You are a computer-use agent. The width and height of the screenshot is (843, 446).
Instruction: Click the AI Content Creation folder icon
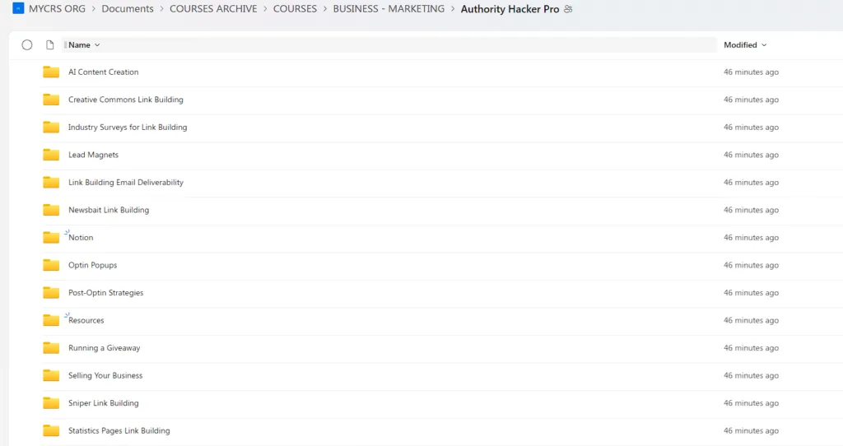(x=51, y=72)
